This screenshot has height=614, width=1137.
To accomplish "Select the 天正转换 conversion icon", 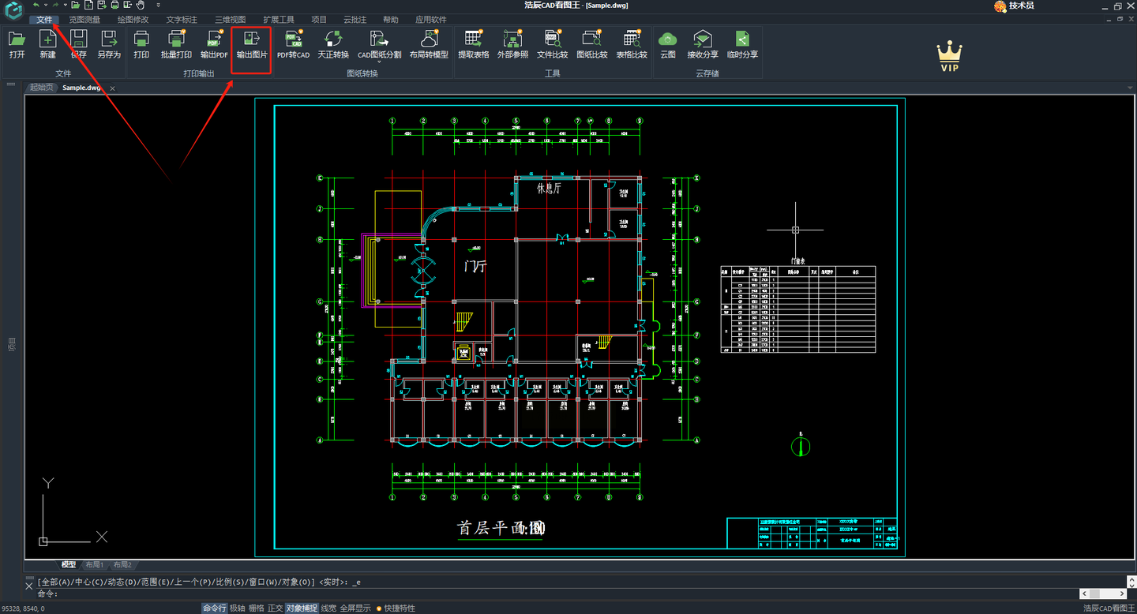I will [x=333, y=45].
